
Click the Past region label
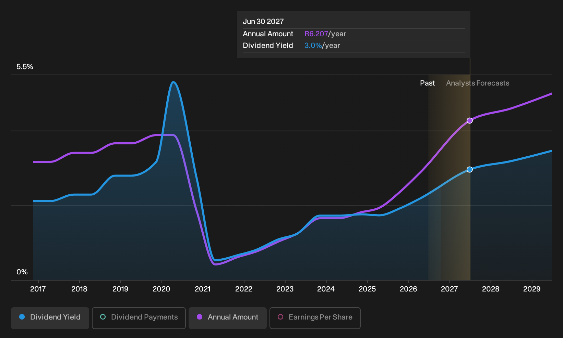coord(427,83)
